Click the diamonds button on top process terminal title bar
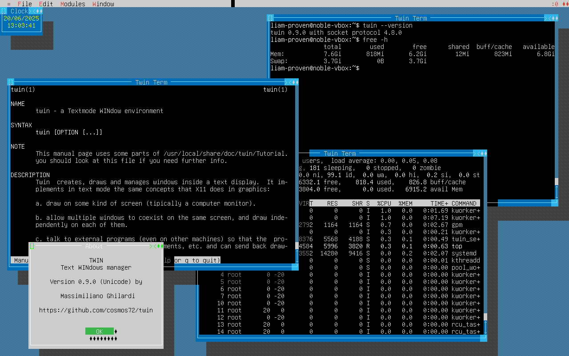This screenshot has width=569, height=356. [x=484, y=154]
